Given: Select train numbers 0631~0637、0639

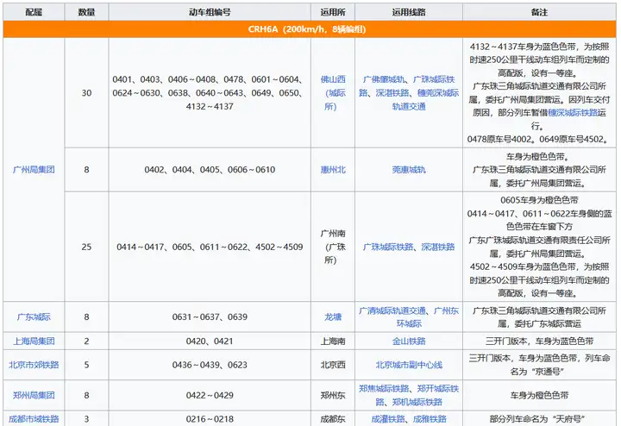Looking at the screenshot, I should point(210,316).
